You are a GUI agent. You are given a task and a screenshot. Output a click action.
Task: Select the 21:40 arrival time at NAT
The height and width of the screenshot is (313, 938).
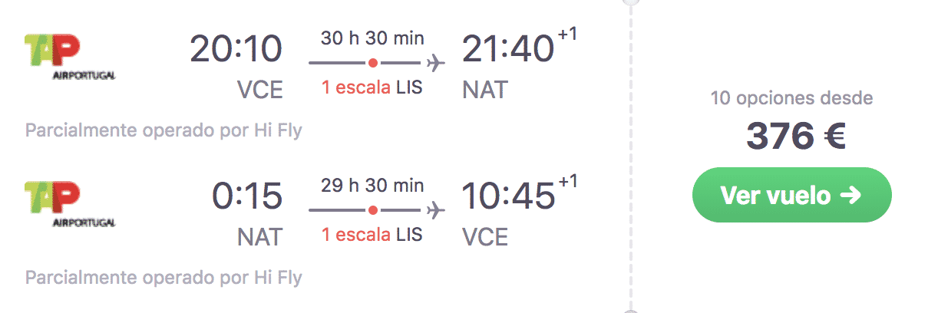point(508,50)
